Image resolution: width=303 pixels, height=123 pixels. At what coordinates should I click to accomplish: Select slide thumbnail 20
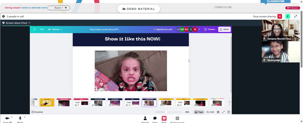[132, 102]
